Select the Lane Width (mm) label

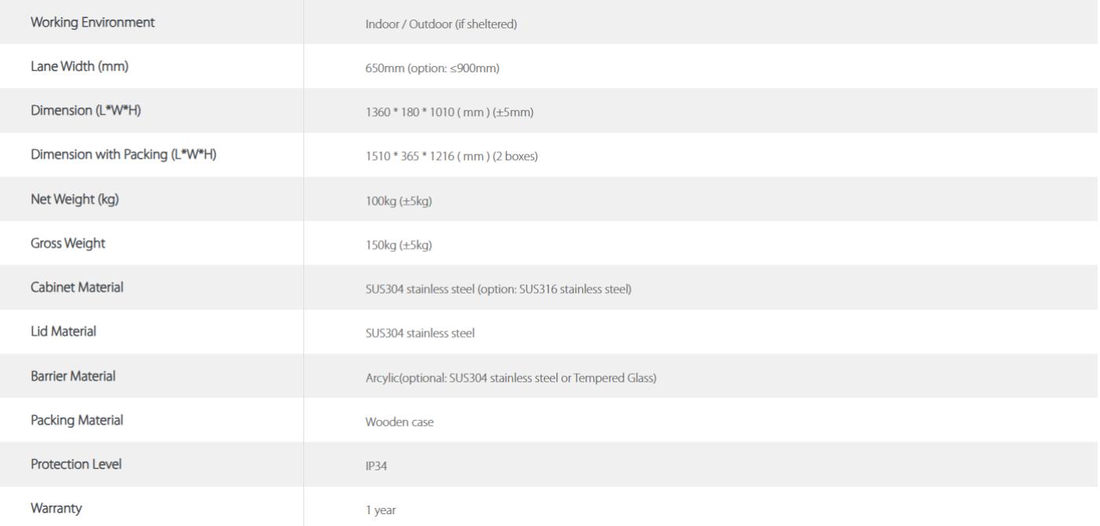(79, 67)
